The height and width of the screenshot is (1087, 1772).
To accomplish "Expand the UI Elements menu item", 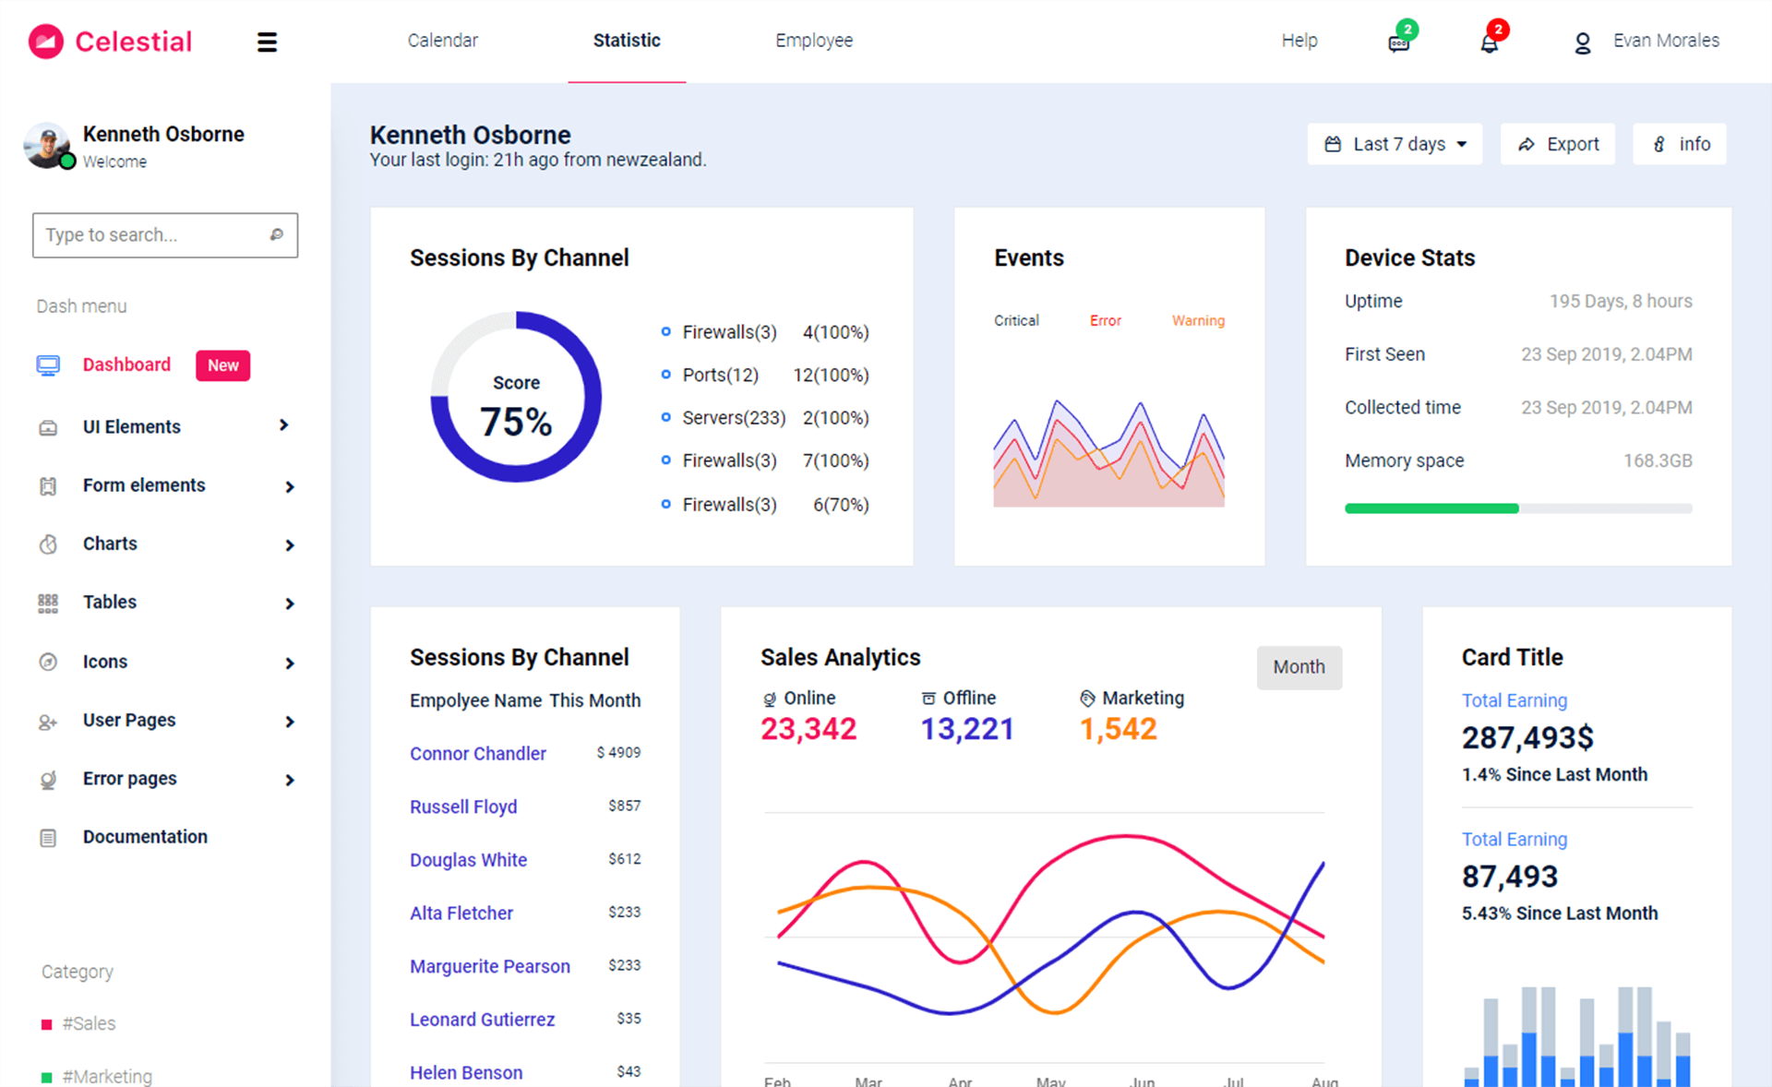I will tap(164, 425).
